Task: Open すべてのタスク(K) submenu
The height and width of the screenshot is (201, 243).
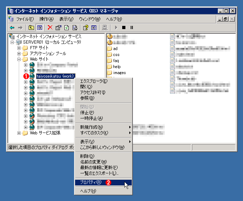Action: coord(103,133)
